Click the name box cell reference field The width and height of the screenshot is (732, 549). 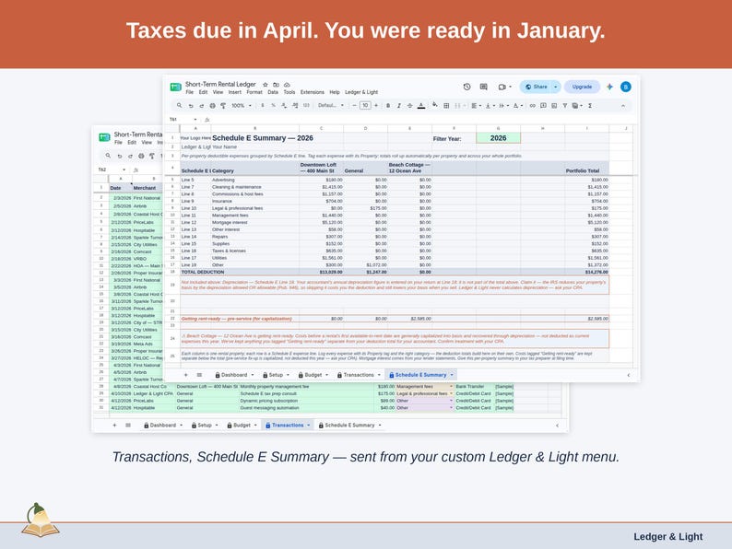coord(183,120)
